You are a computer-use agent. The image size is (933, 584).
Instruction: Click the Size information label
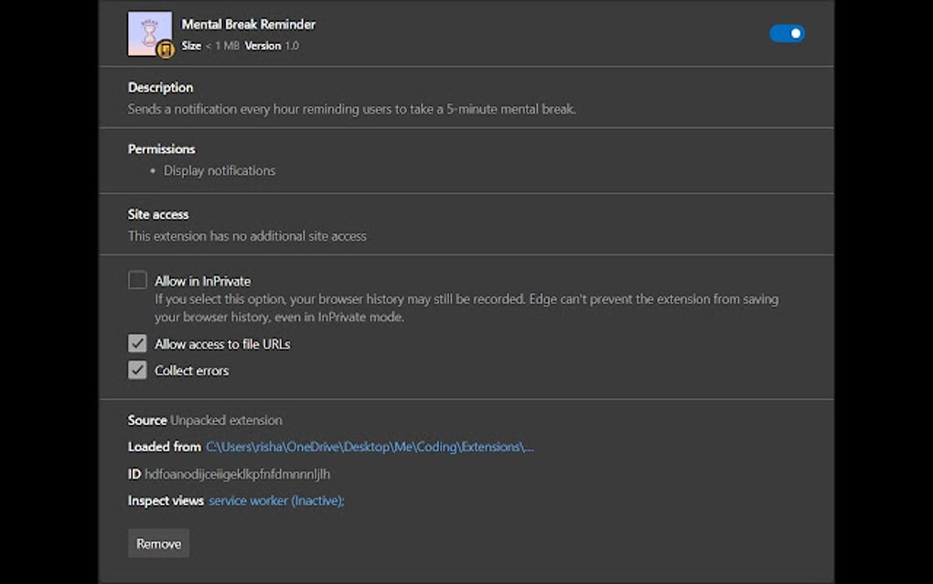click(208, 45)
